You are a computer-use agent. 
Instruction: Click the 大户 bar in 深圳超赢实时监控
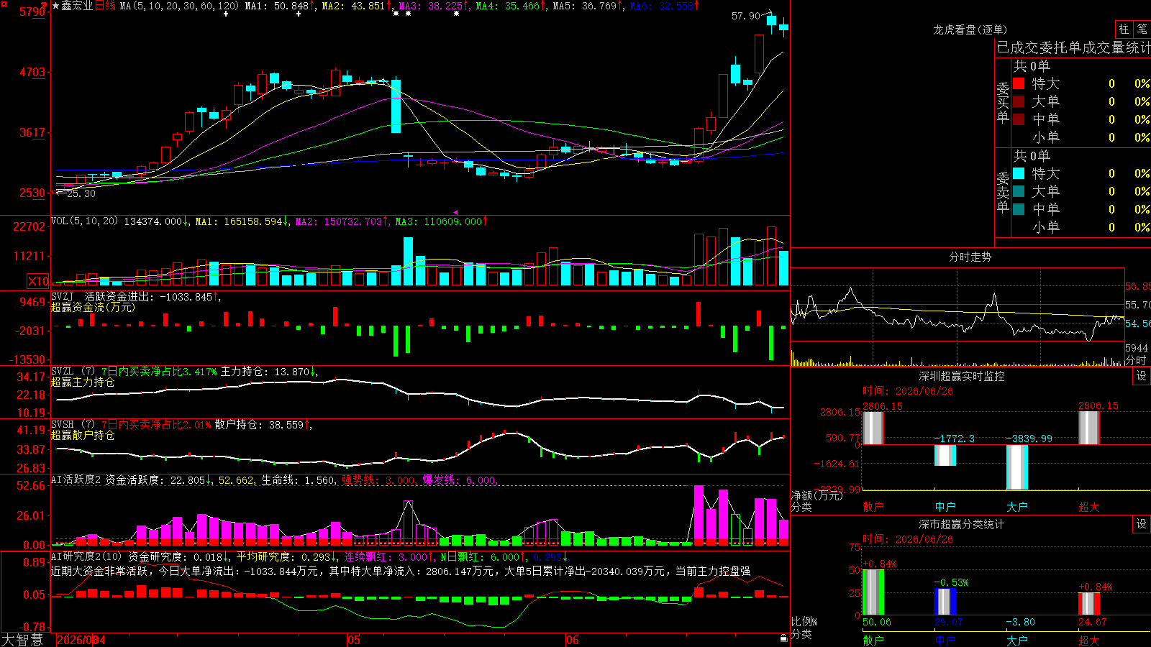(x=1017, y=467)
